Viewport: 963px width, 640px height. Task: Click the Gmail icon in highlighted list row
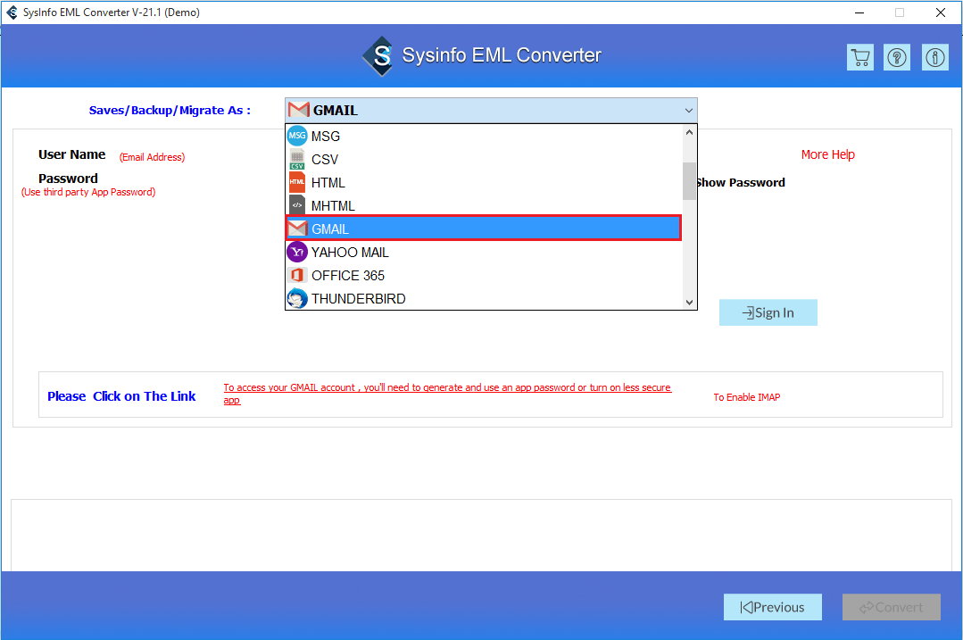click(297, 229)
